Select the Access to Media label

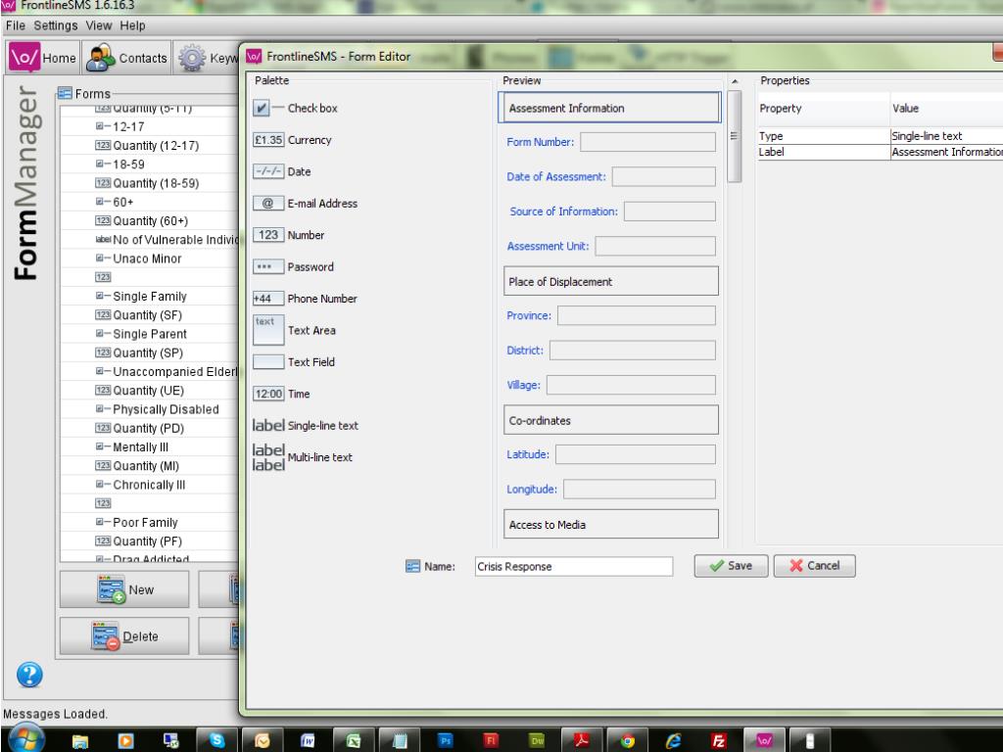pyautogui.click(x=611, y=525)
